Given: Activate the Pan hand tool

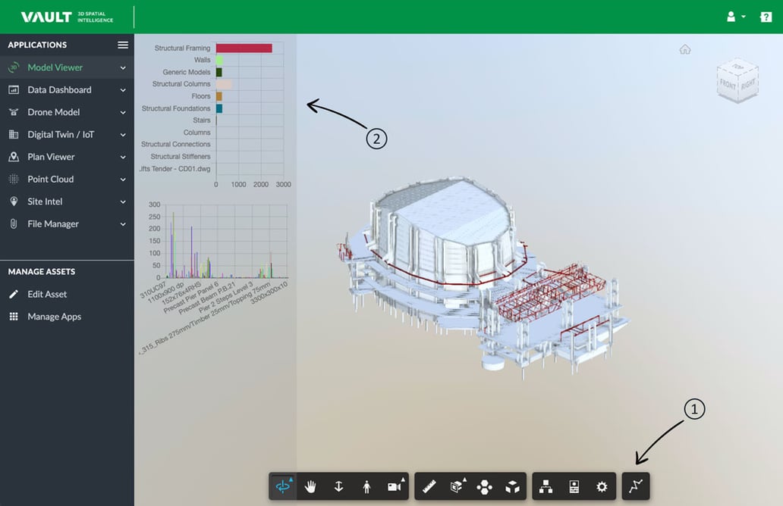Looking at the screenshot, I should pyautogui.click(x=310, y=487).
